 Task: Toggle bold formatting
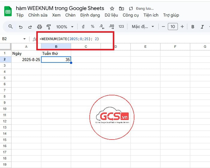[x=193, y=27]
